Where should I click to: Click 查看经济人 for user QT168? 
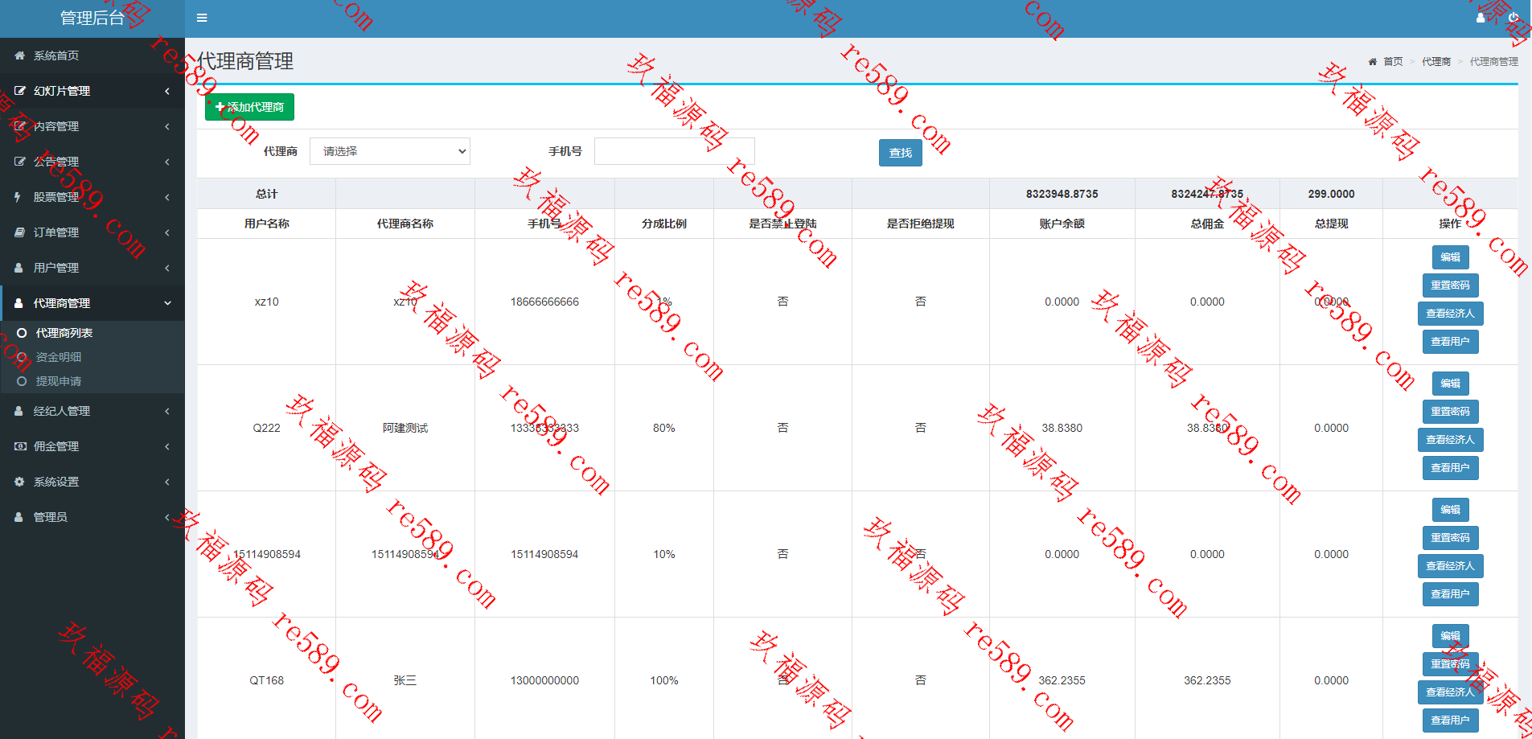click(x=1450, y=692)
